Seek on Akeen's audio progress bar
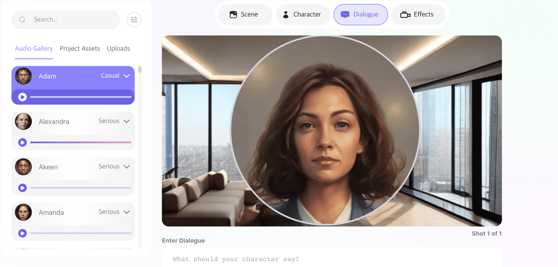Screen dimensions: 558x267 tap(81, 188)
